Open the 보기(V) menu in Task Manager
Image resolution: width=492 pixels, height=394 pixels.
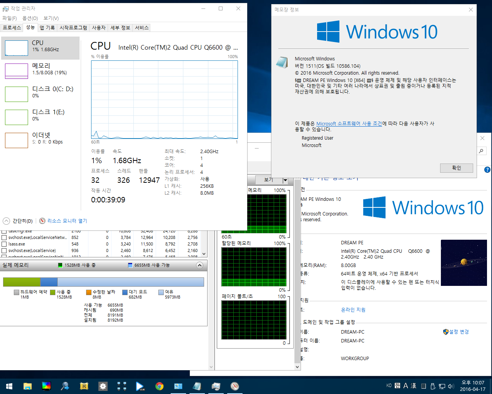pyautogui.click(x=51, y=18)
